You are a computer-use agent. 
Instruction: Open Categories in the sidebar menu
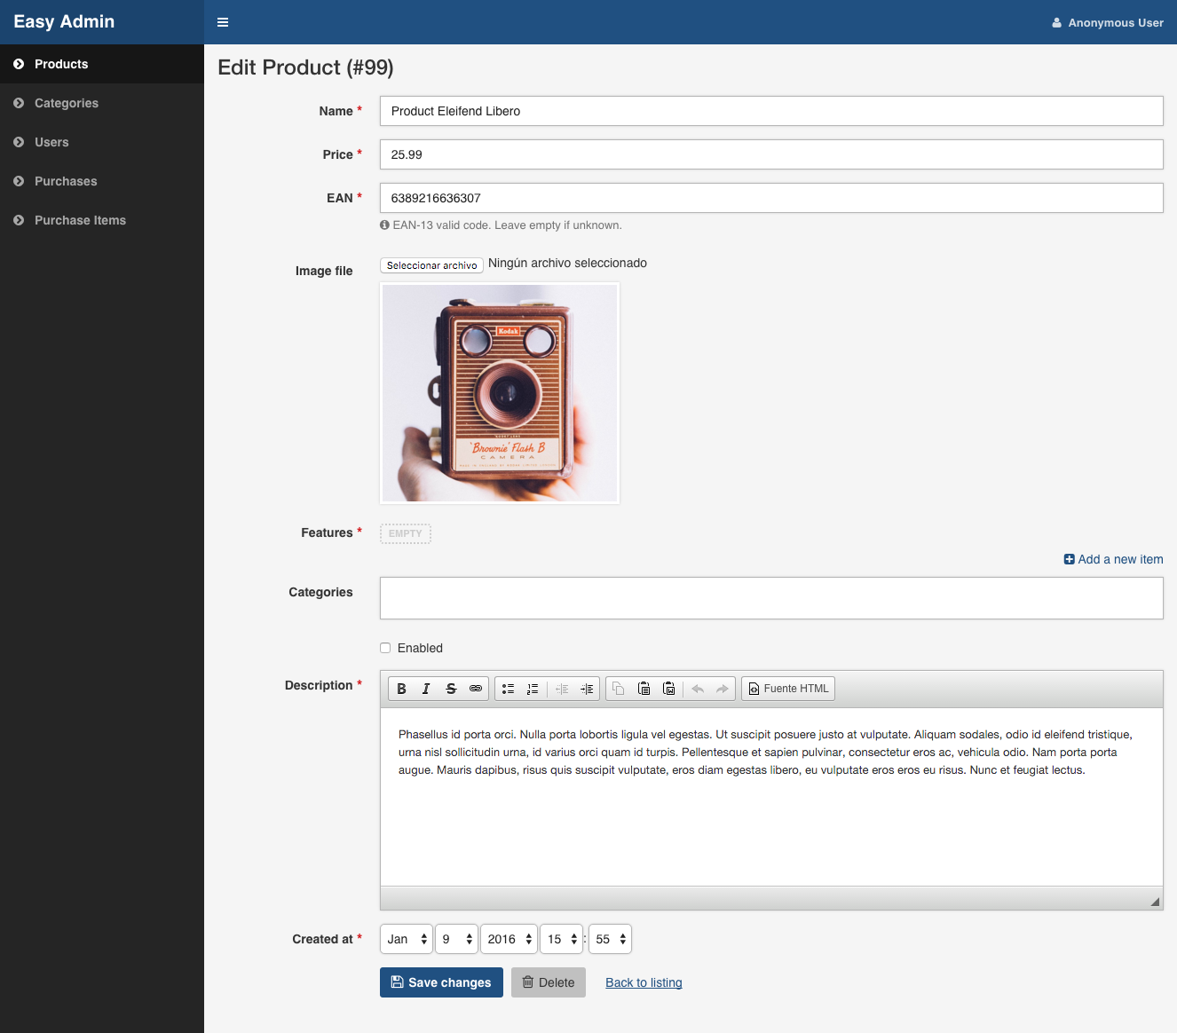[67, 103]
